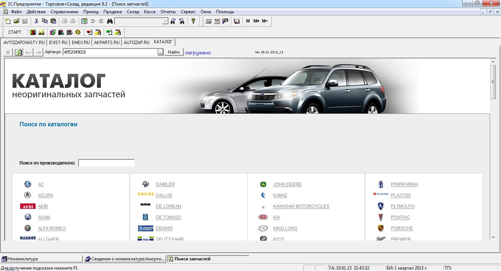Switch to the EMEX.RU tab

click(x=81, y=42)
